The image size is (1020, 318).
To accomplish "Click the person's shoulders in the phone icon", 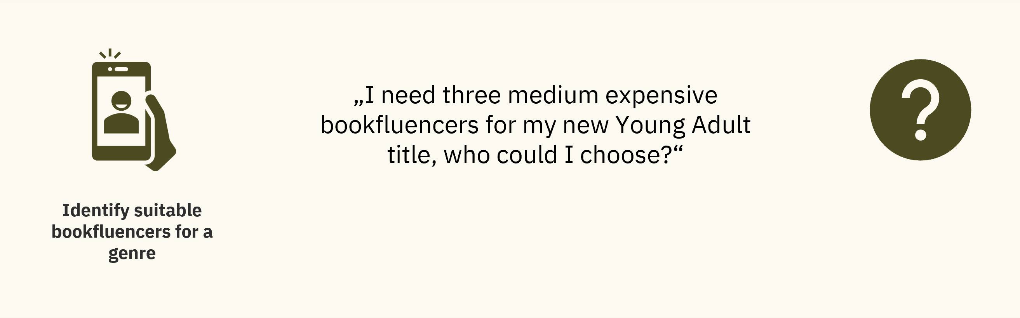I will click(121, 123).
